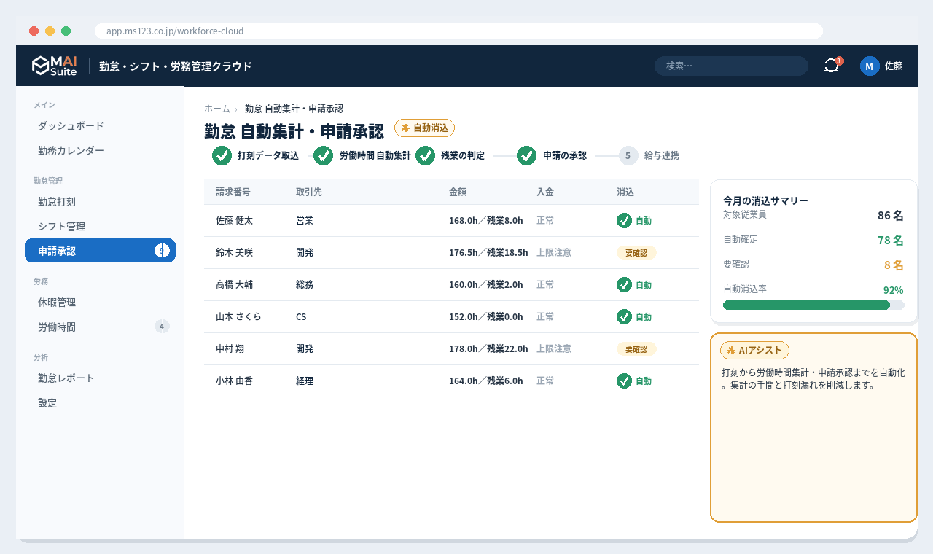Click the yellow minimize dot
933x554 pixels.
(x=50, y=31)
